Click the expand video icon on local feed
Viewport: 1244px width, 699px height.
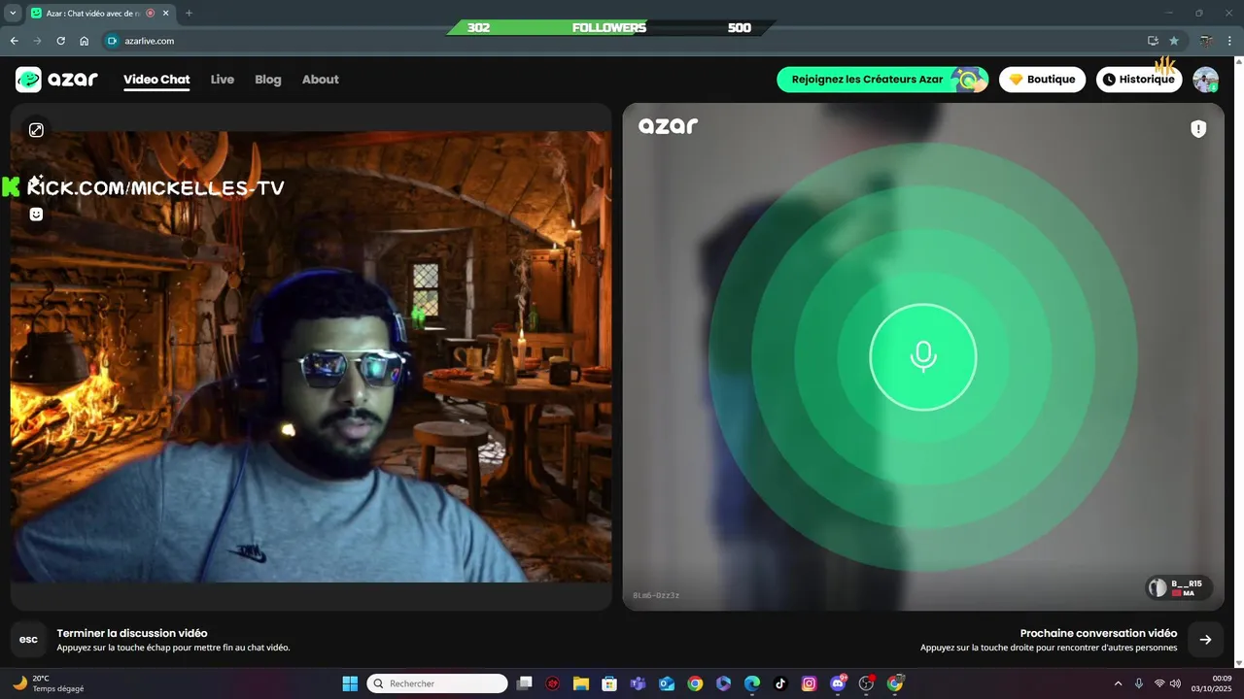(36, 130)
